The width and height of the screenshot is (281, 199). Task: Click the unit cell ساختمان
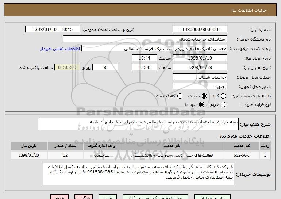[101, 155]
